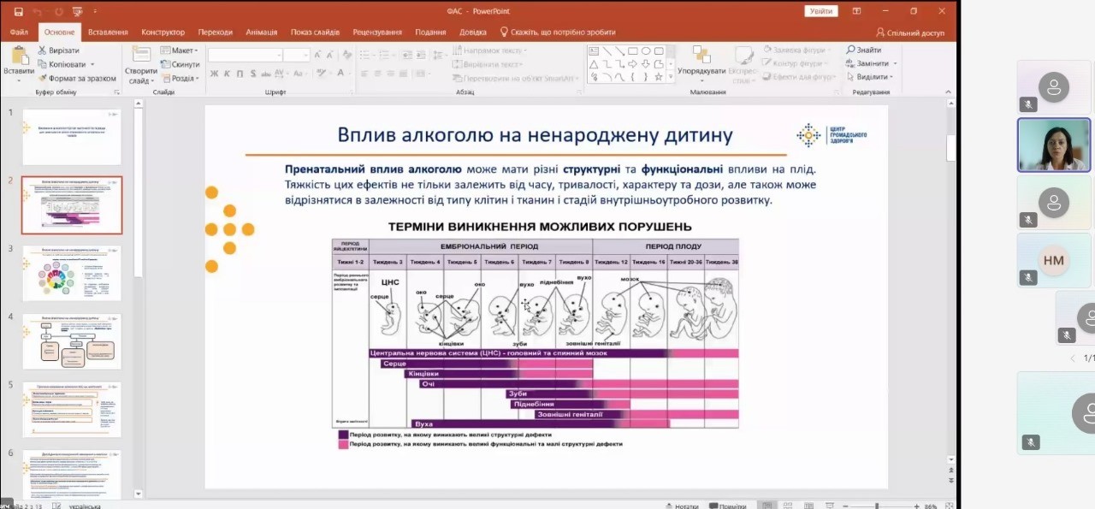1095x509 pixels.
Task: Toggle bold Ж formatting button
Action: [215, 74]
